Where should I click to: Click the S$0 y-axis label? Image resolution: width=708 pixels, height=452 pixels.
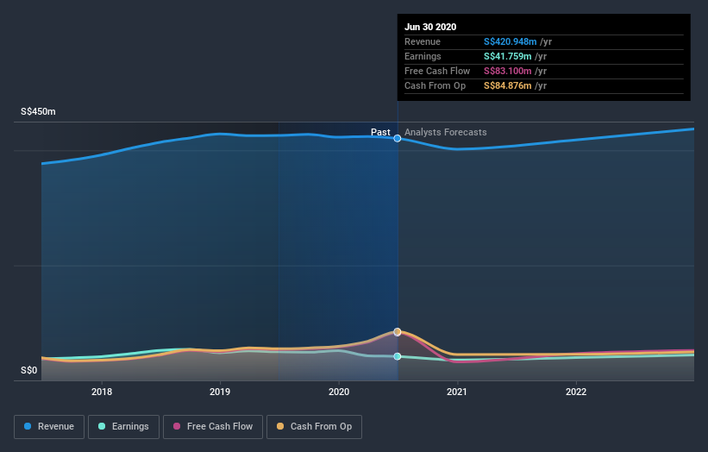point(29,370)
